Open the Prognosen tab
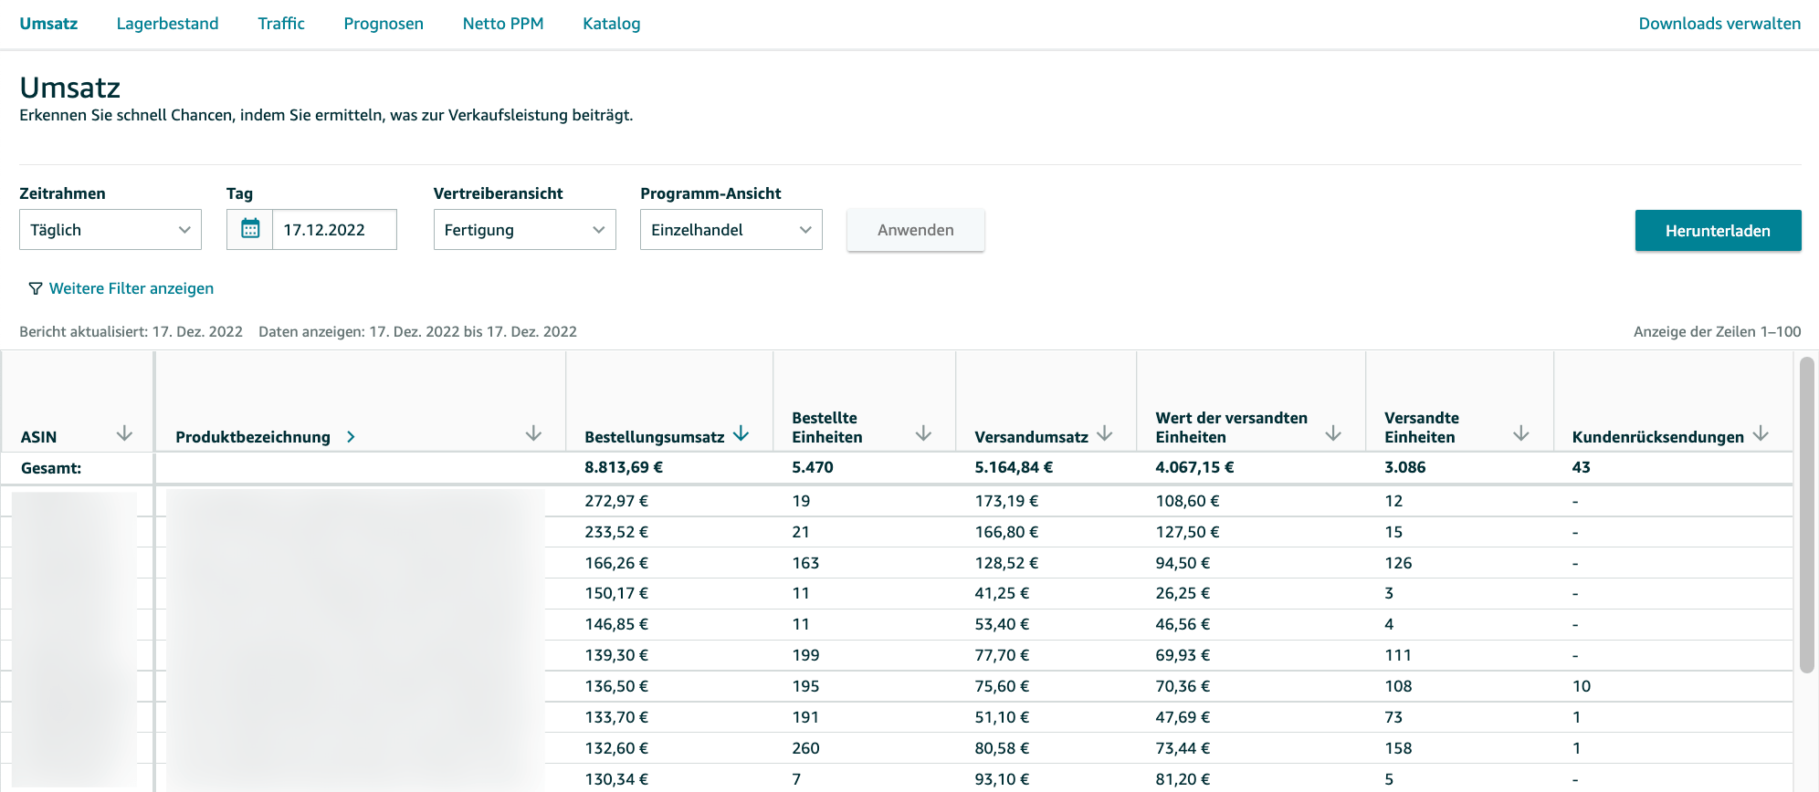The width and height of the screenshot is (1819, 792). 384,24
